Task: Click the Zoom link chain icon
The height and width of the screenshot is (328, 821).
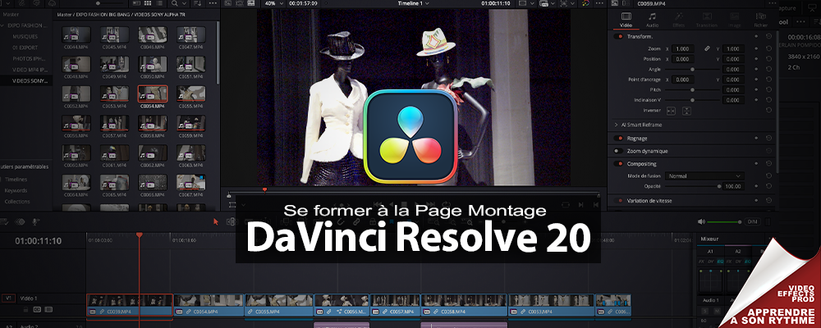Action: [707, 48]
